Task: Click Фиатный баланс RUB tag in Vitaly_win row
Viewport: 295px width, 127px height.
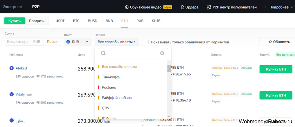Action: [225, 94]
